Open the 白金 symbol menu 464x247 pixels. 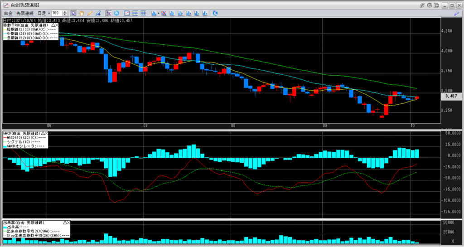click(x=8, y=13)
